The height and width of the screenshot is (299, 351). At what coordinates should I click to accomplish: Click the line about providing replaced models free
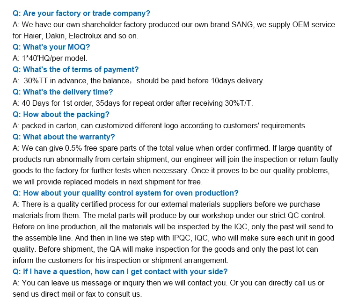[108, 182]
